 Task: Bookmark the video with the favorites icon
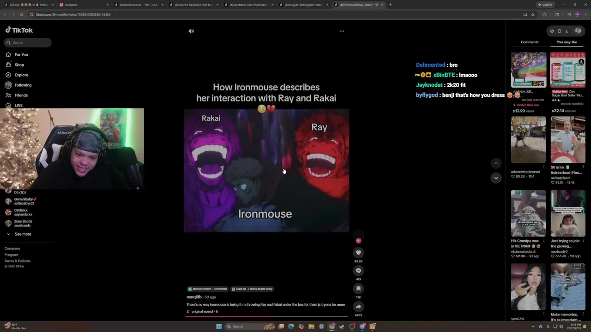358,289
